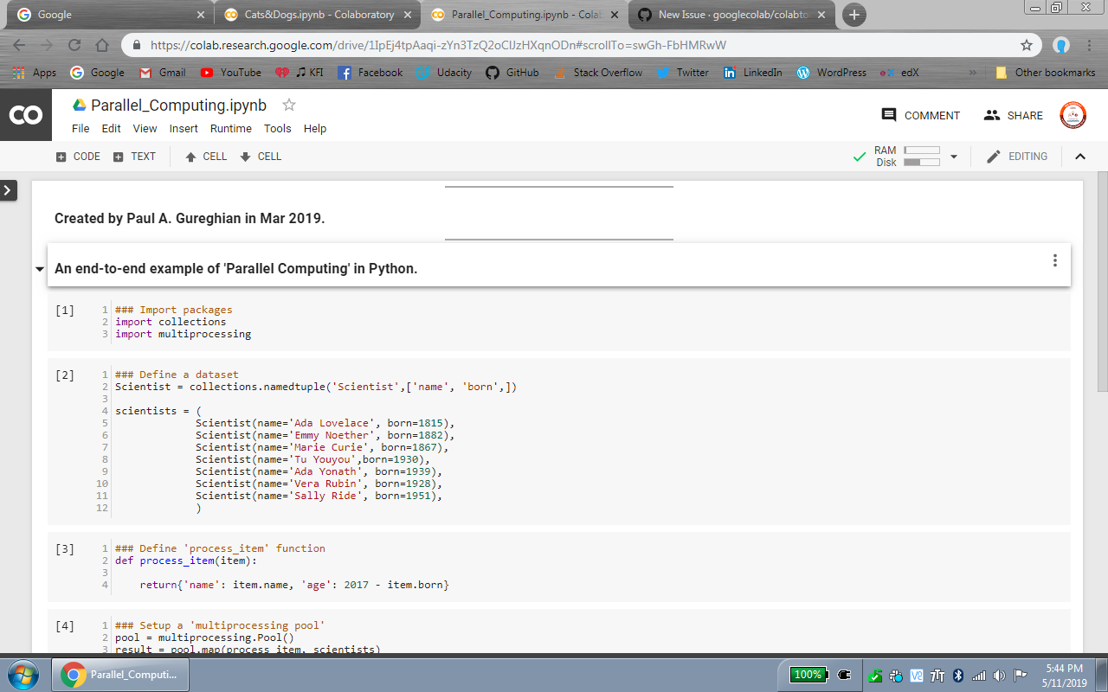Open the Insert menu
The image size is (1108, 692).
pyautogui.click(x=184, y=128)
